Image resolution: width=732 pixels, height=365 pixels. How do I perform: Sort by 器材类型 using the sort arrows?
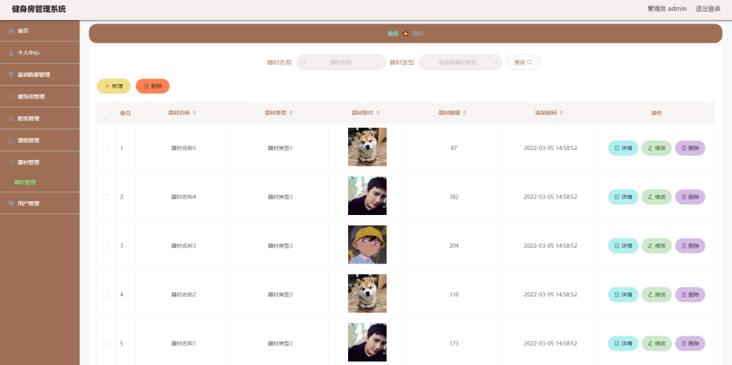(x=292, y=113)
